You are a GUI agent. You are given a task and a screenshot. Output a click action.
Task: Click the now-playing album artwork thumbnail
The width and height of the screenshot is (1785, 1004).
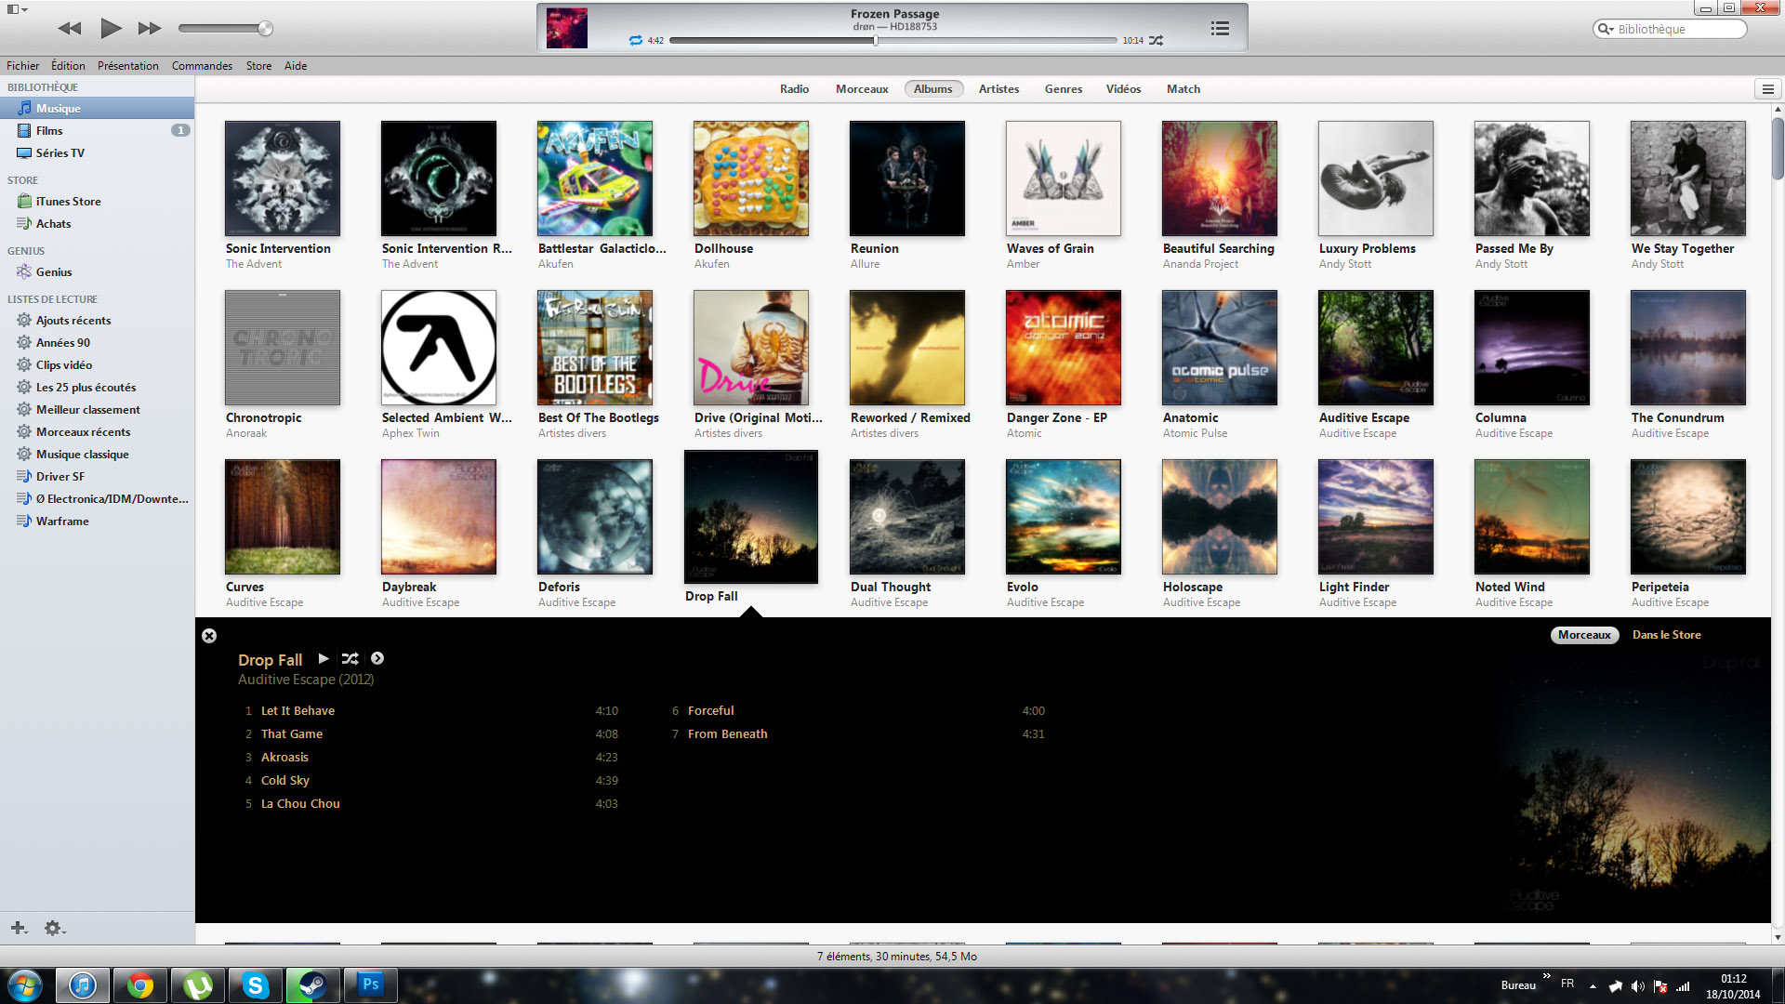(x=566, y=28)
